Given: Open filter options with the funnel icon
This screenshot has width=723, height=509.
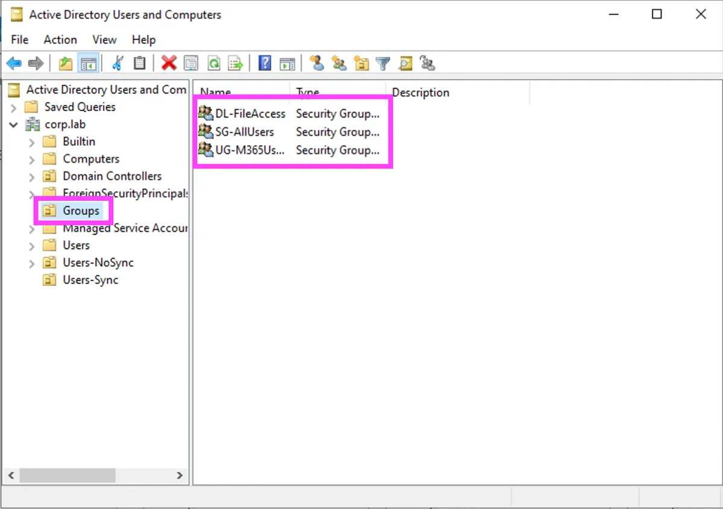Looking at the screenshot, I should (x=383, y=63).
